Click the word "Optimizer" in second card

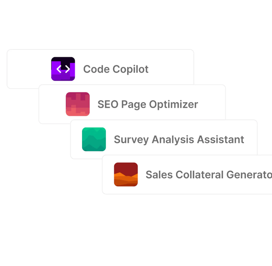click(x=174, y=104)
